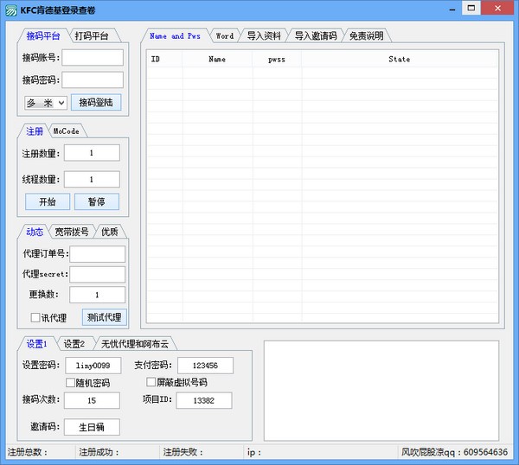Start registration with 开始 button
519x465 pixels.
(x=48, y=201)
